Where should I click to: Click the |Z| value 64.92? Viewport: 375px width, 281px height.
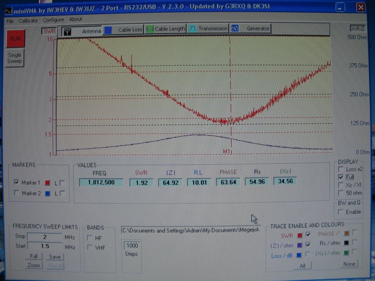[x=171, y=183]
